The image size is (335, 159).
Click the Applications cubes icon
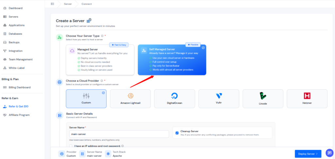tap(5, 25)
